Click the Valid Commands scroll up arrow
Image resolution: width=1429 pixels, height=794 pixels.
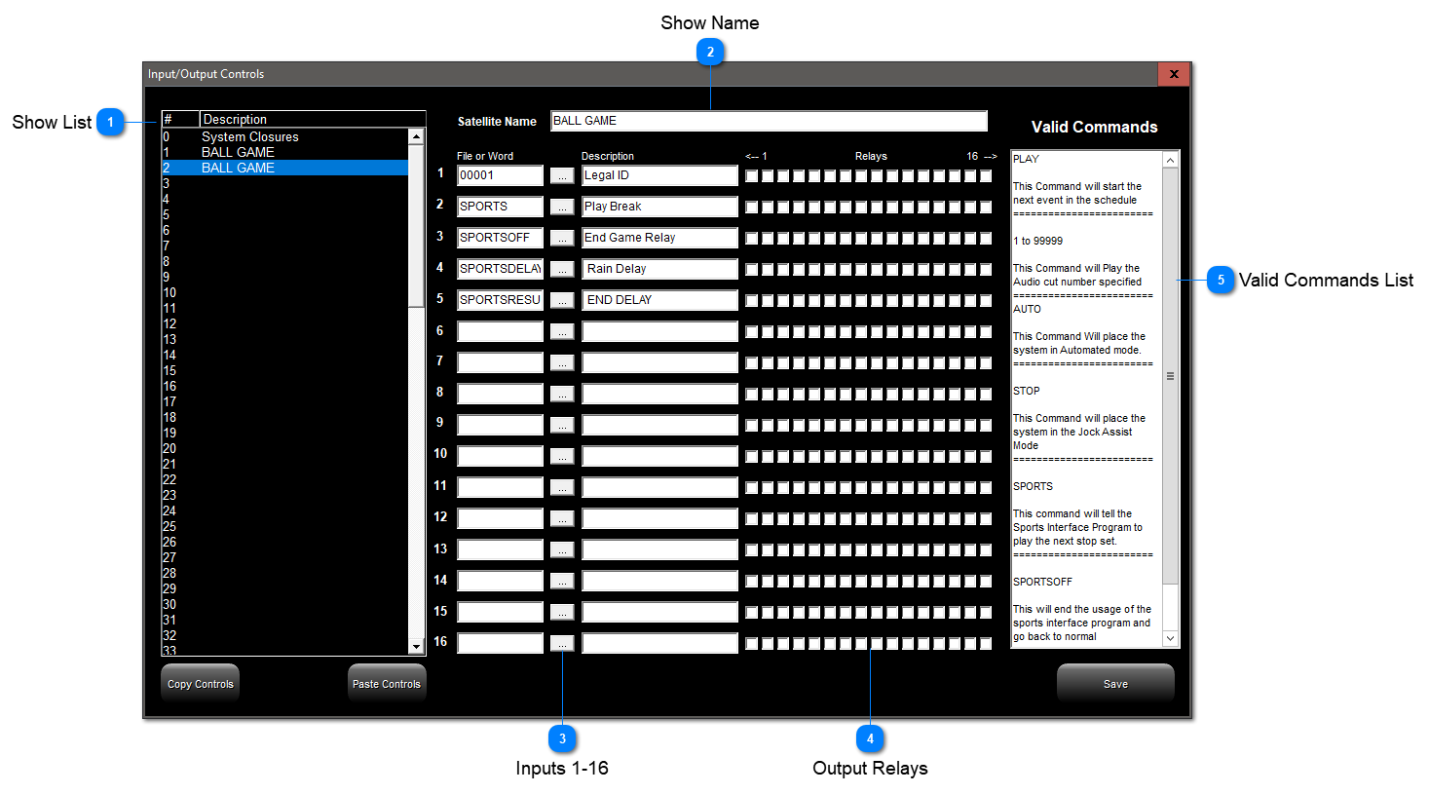tap(1171, 160)
